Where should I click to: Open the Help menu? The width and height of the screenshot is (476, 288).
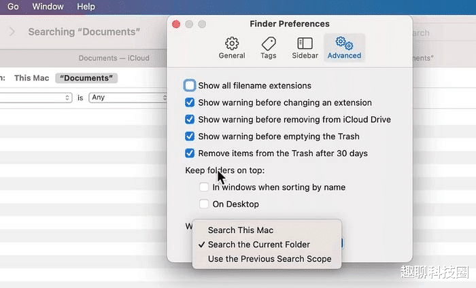pos(86,6)
